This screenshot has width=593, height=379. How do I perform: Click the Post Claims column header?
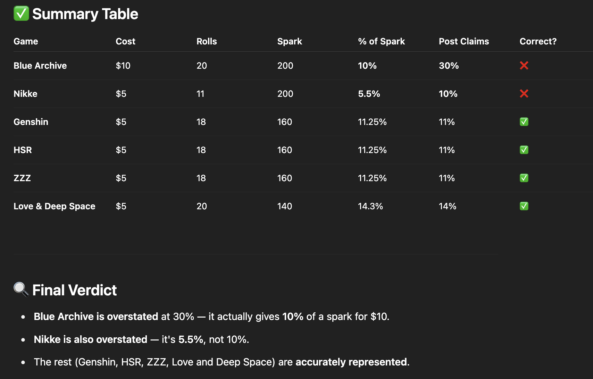pyautogui.click(x=464, y=41)
